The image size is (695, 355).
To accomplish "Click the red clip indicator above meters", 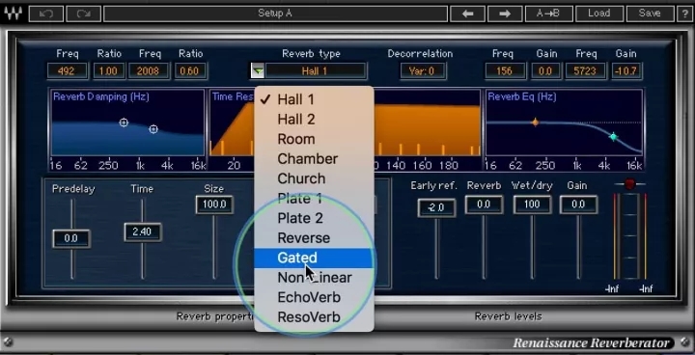I will click(x=629, y=184).
